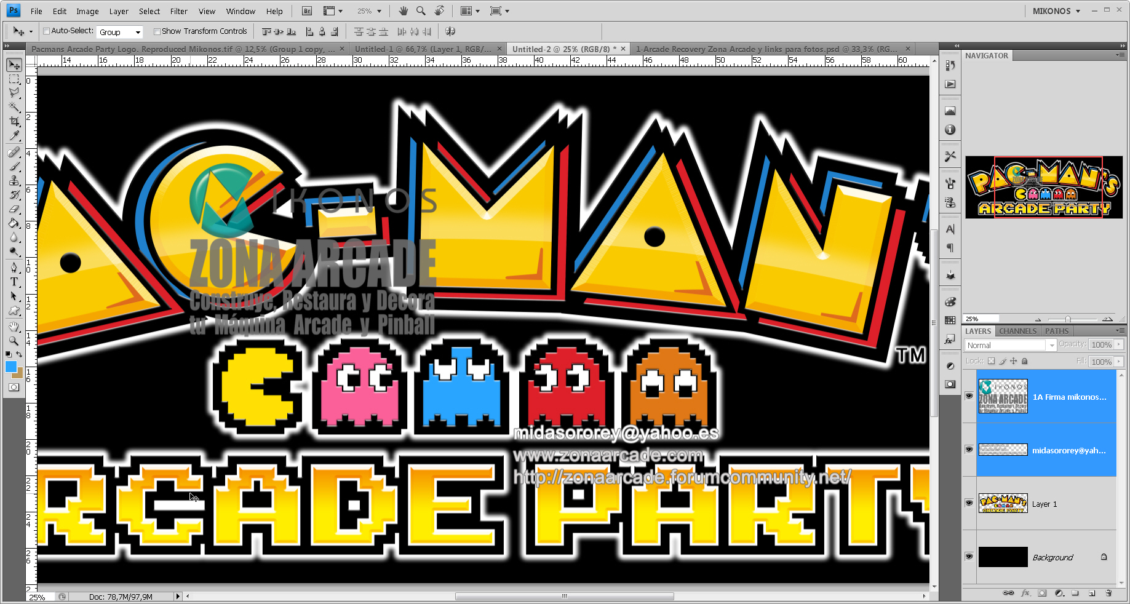Open the Character panel icon

tap(950, 229)
